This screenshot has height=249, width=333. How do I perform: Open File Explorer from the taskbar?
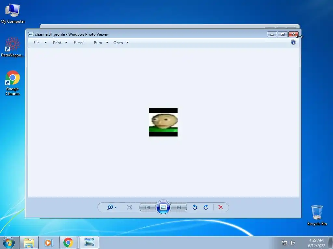tap(29, 243)
